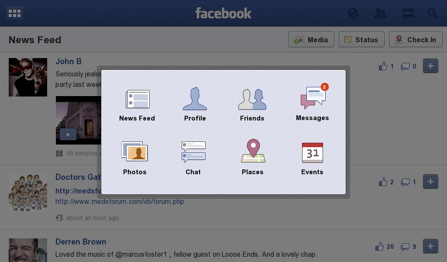
Task: Click the Check In button
Action: coord(416,39)
